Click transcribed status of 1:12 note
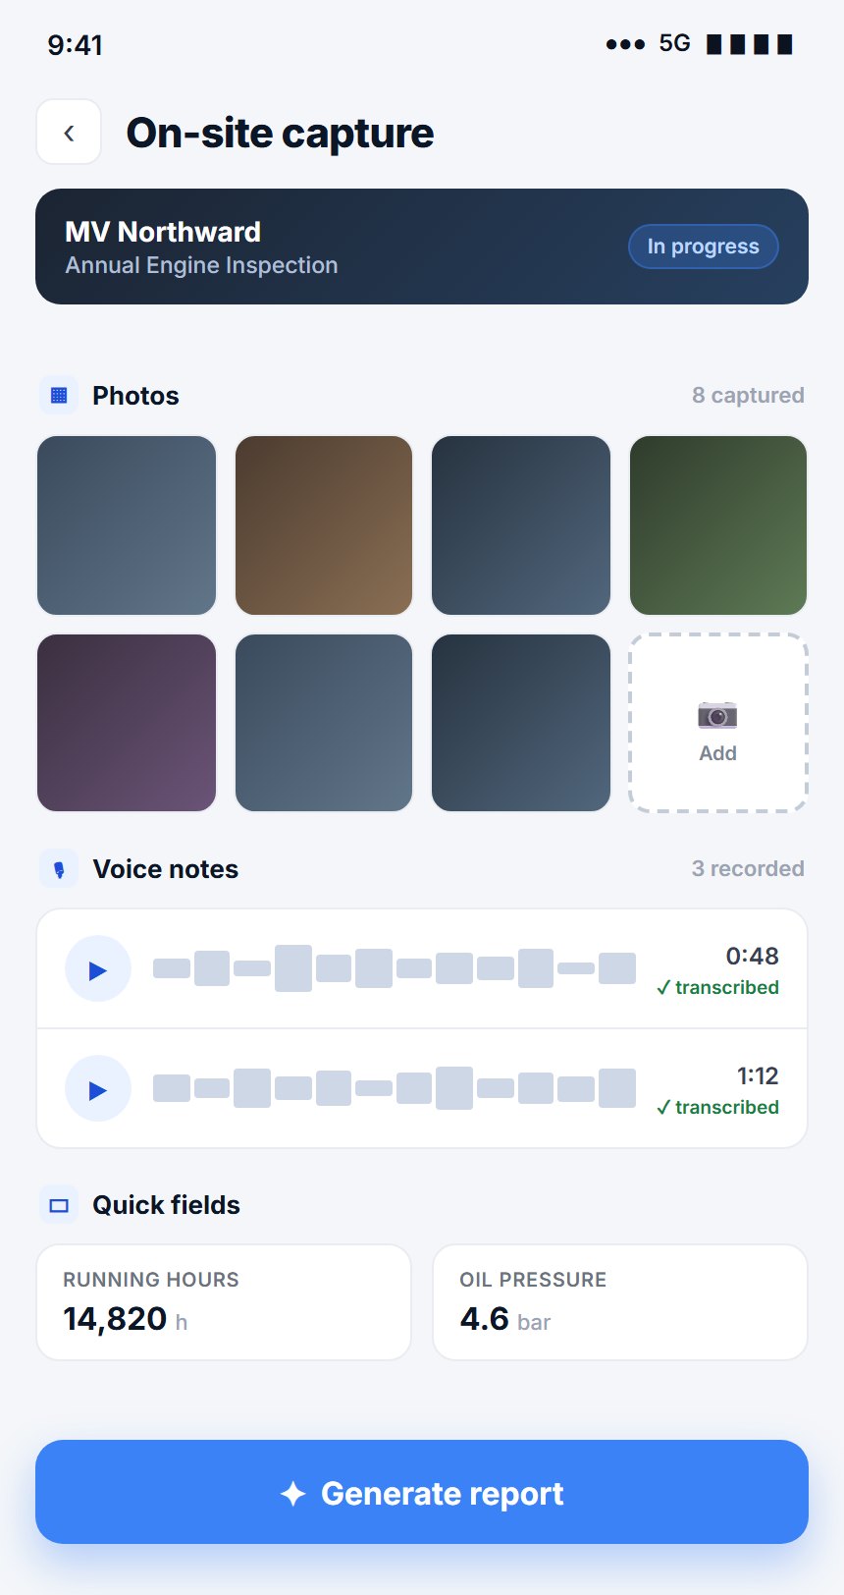The height and width of the screenshot is (1595, 844). pyautogui.click(x=717, y=1107)
